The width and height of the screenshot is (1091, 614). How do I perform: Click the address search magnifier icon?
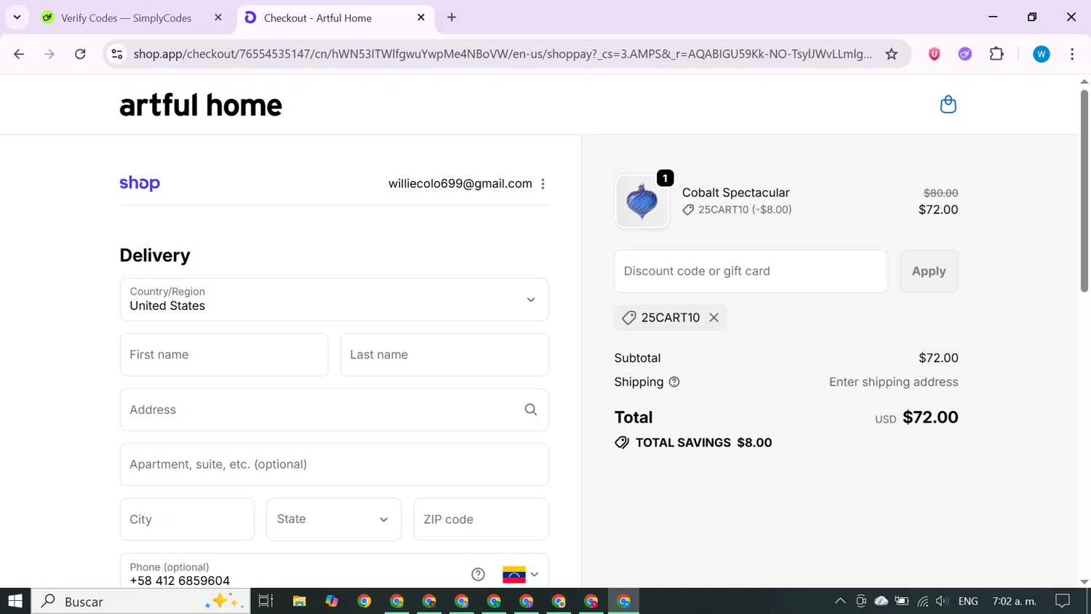point(531,410)
